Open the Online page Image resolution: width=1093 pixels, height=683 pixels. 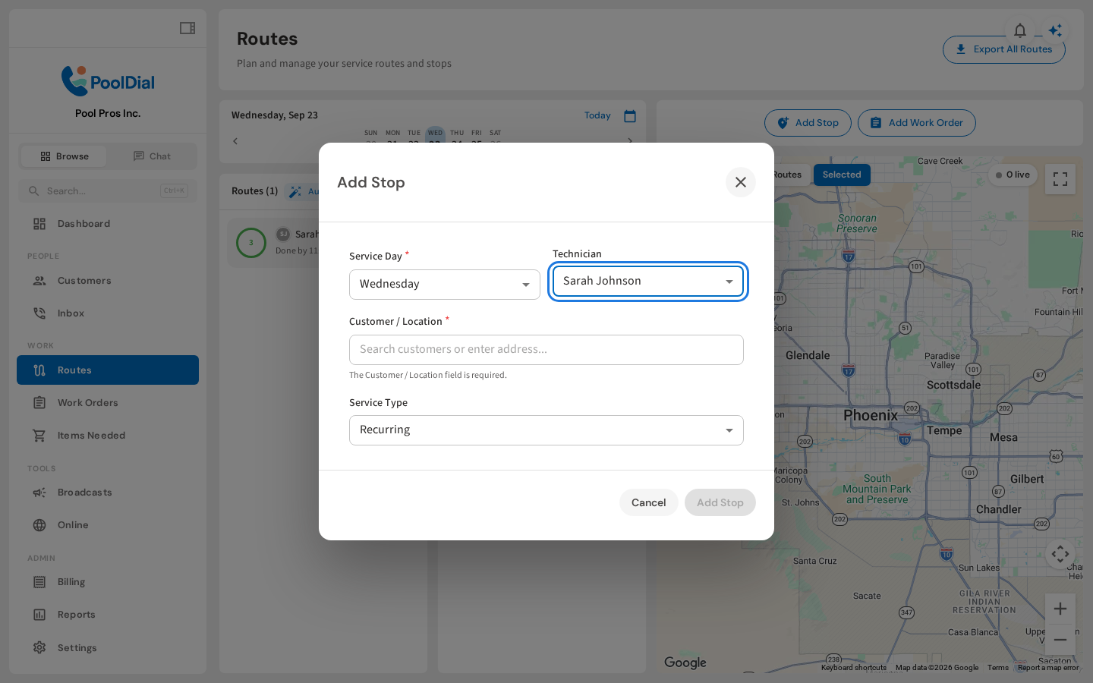(x=108, y=525)
